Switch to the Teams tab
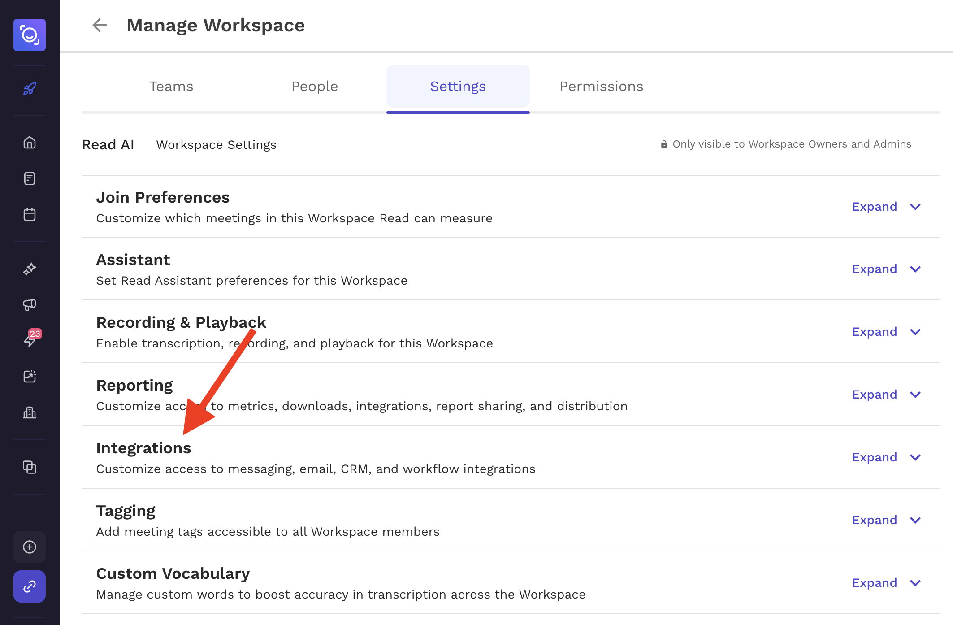Image resolution: width=953 pixels, height=625 pixels. pos(171,86)
